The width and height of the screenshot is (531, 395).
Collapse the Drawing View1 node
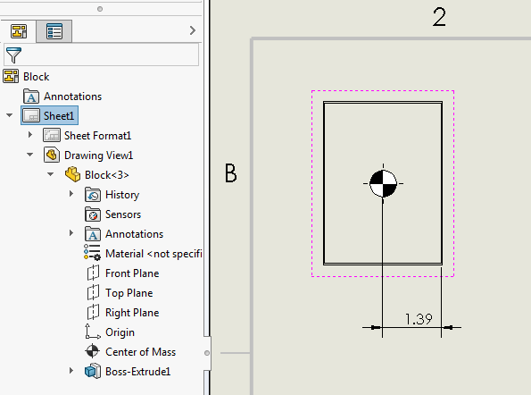tap(29, 155)
